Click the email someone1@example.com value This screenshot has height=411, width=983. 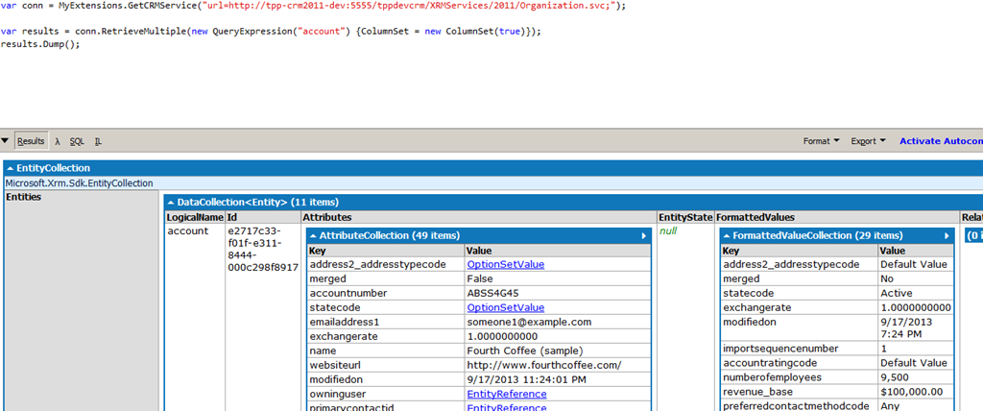pos(529,322)
